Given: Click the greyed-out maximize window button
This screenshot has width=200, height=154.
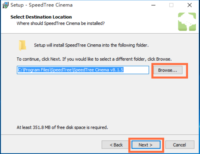Looking at the screenshot, I should [x=171, y=5].
